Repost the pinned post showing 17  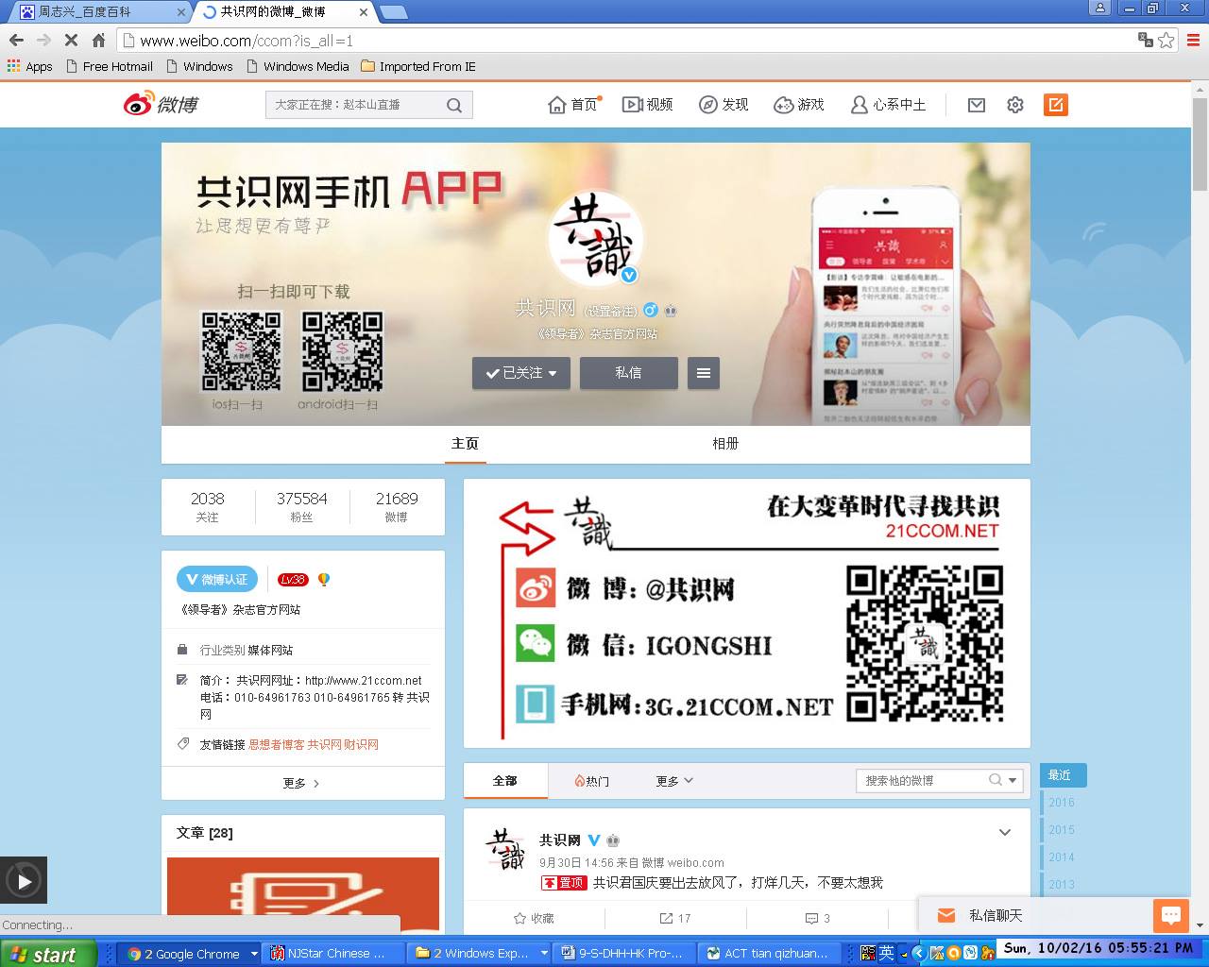tap(675, 918)
